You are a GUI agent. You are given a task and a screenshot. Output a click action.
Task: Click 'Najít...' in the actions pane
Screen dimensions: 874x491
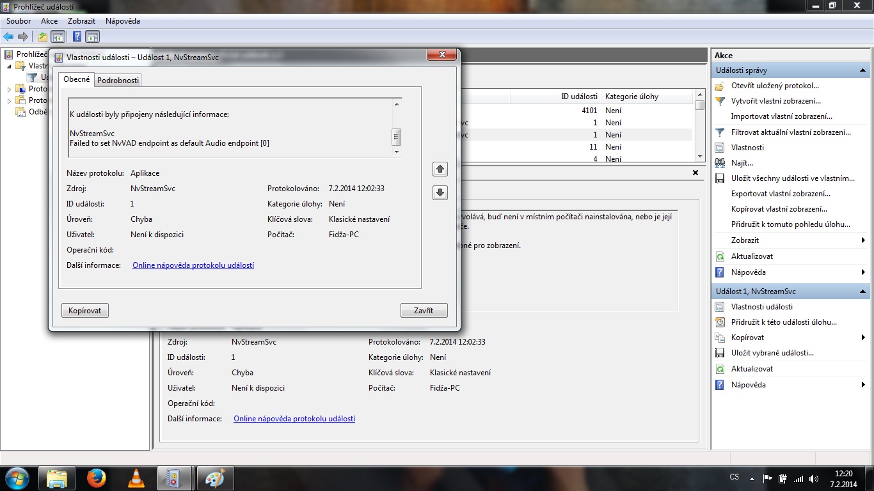click(742, 163)
